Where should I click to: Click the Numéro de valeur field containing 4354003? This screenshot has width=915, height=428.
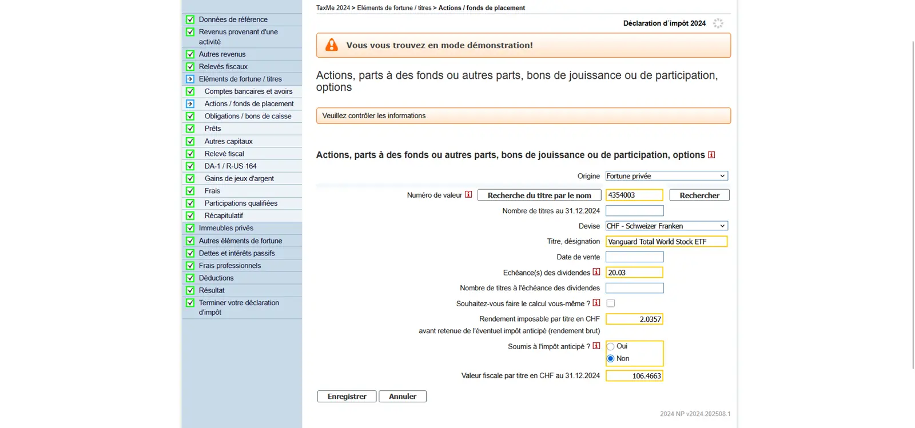[634, 195]
